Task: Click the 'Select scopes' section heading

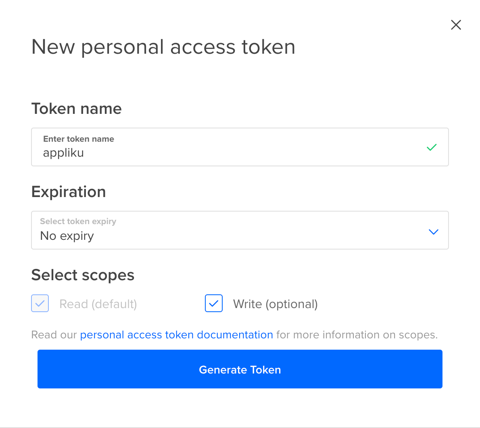Action: (83, 275)
